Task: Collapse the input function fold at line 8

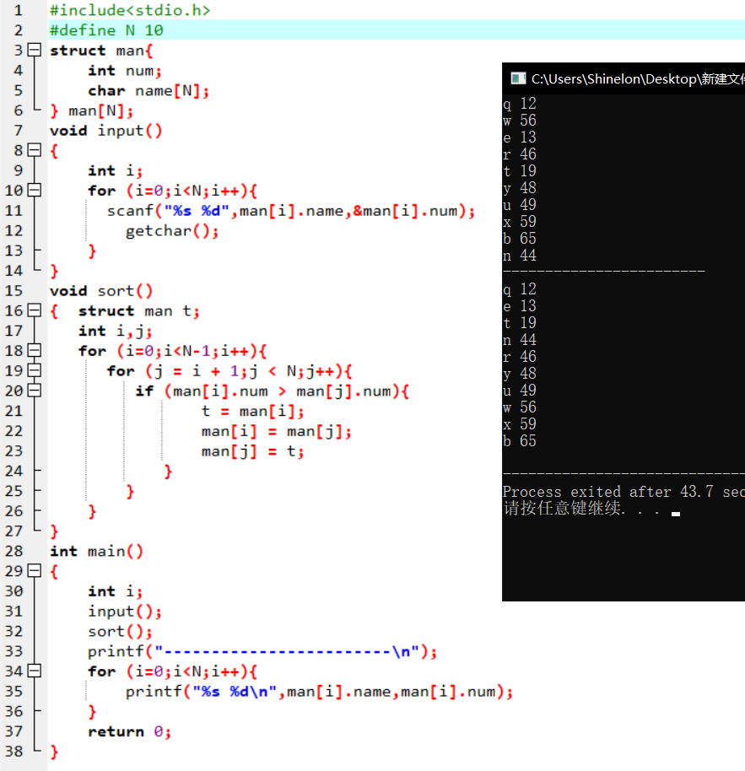Action: click(x=34, y=150)
